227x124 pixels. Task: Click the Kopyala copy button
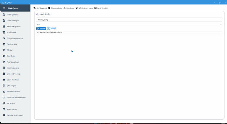52,28
